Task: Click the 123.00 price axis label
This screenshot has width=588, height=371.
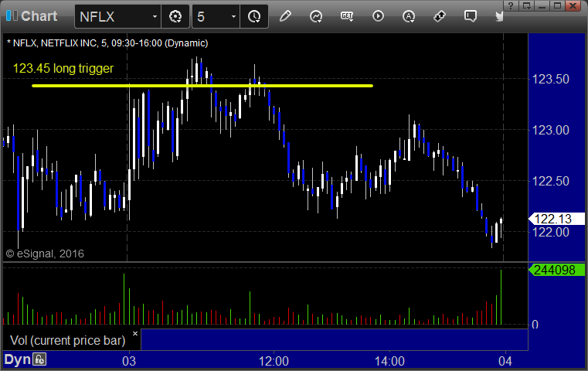Action: click(x=550, y=130)
